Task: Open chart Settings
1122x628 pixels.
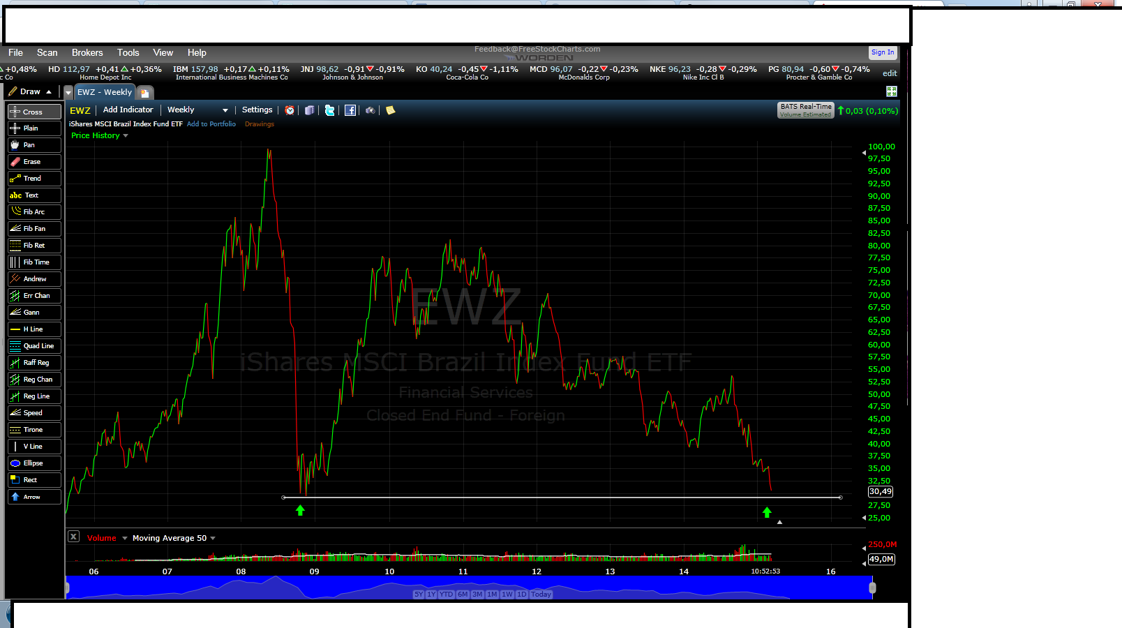Action: pos(257,110)
